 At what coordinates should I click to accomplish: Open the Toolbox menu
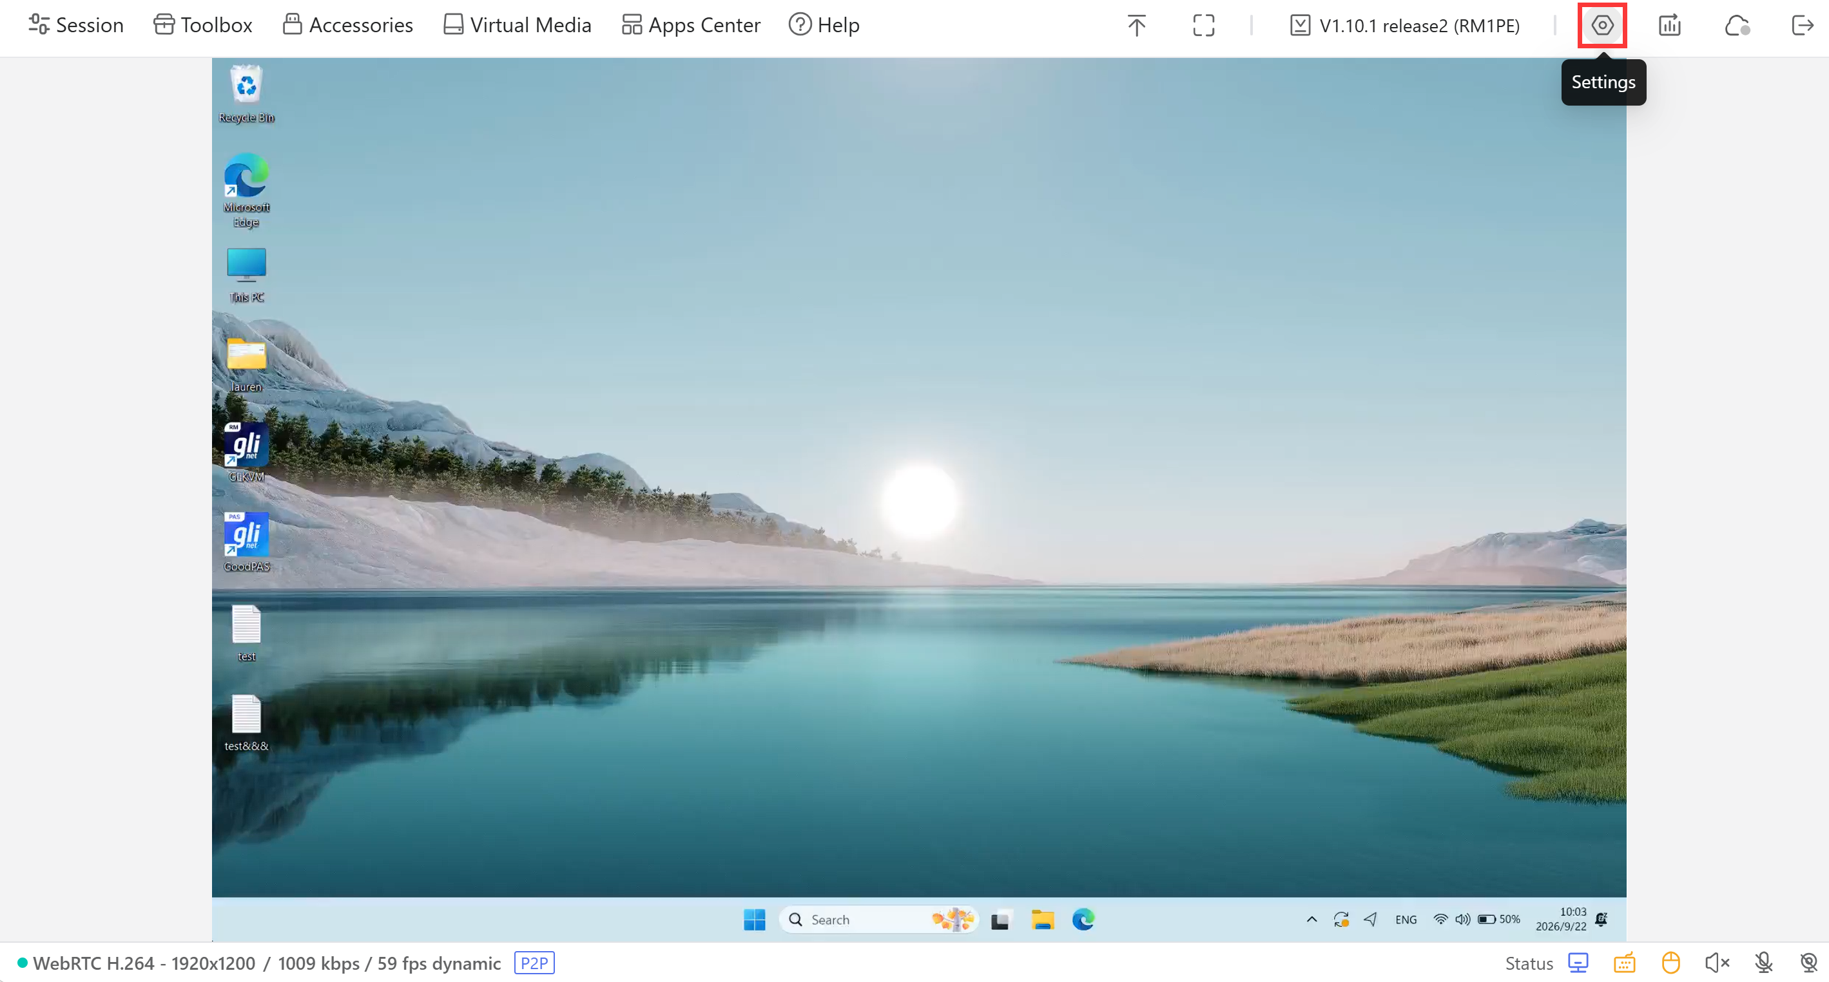203,25
